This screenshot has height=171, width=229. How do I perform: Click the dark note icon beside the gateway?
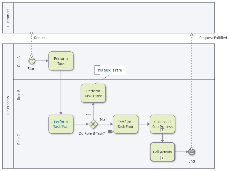coord(110,132)
